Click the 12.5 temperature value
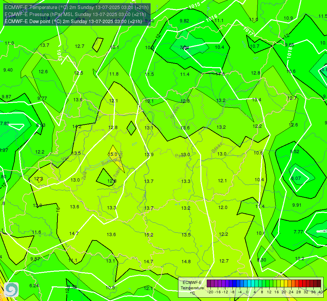The height and width of the screenshot is (301, 327). [x=78, y=73]
